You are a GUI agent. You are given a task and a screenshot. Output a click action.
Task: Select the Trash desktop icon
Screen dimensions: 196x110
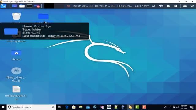(x=16, y=16)
